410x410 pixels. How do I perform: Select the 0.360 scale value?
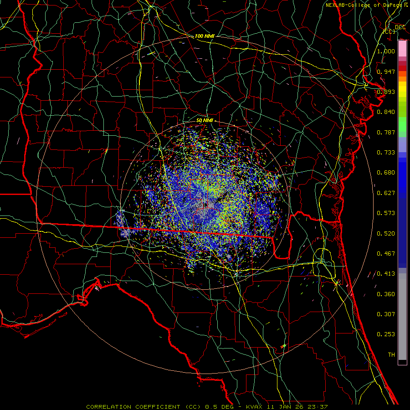tap(386, 294)
